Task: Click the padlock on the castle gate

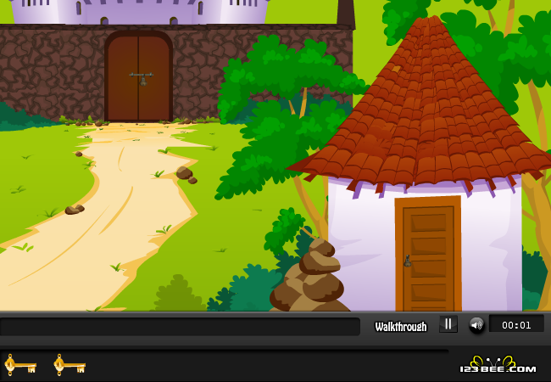Action: pyautogui.click(x=143, y=81)
